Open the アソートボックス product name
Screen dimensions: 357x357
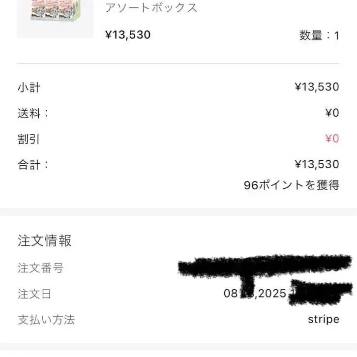[x=151, y=8]
